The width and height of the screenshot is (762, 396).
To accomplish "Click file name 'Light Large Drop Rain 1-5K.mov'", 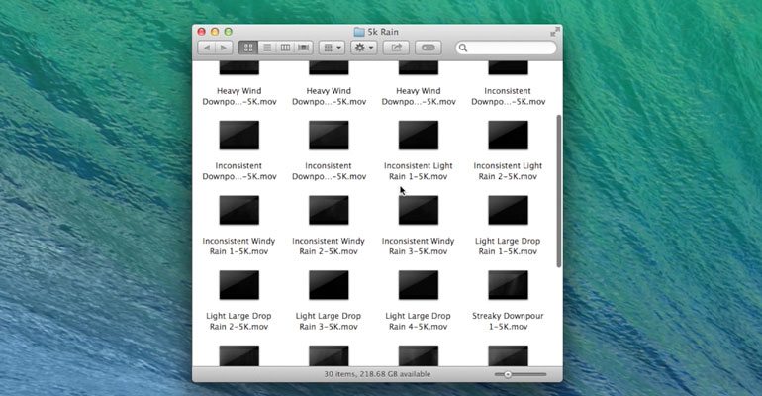I will coord(508,246).
